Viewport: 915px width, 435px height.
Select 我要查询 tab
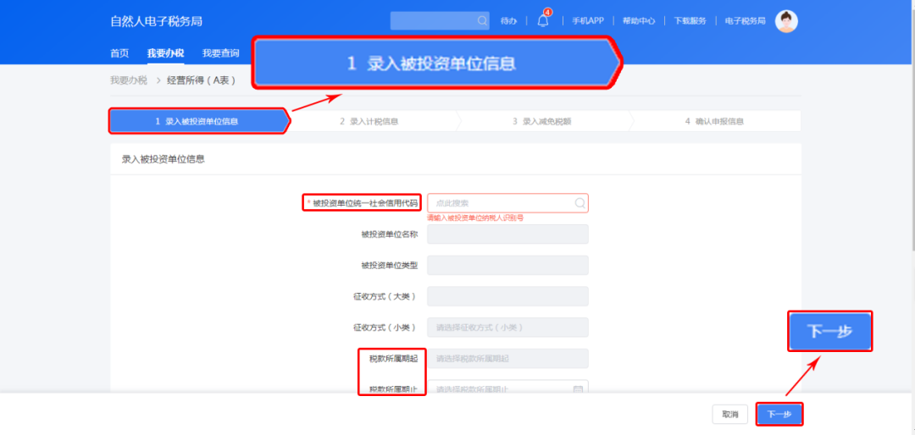point(220,53)
